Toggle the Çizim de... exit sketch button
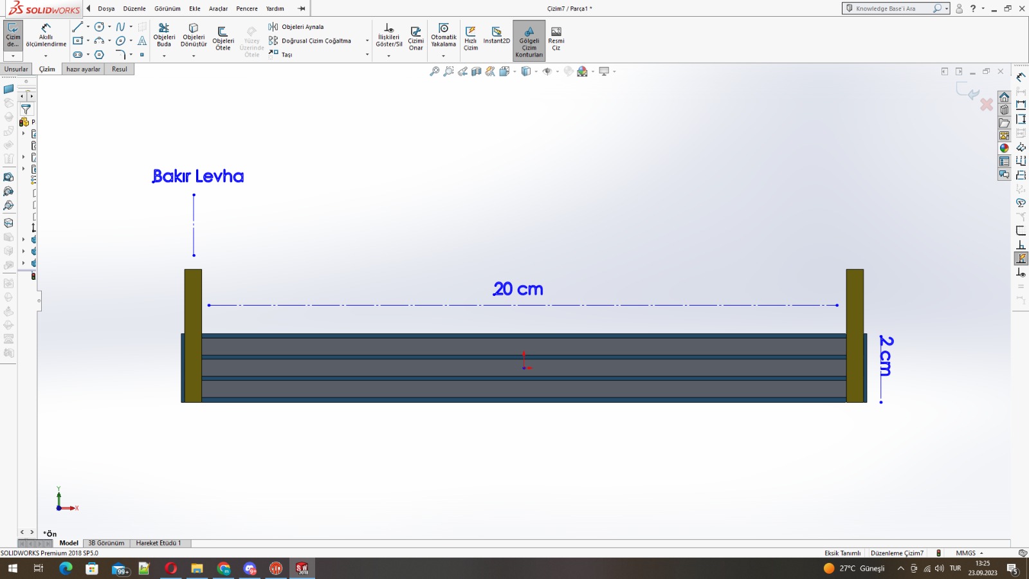The height and width of the screenshot is (579, 1029). click(13, 35)
